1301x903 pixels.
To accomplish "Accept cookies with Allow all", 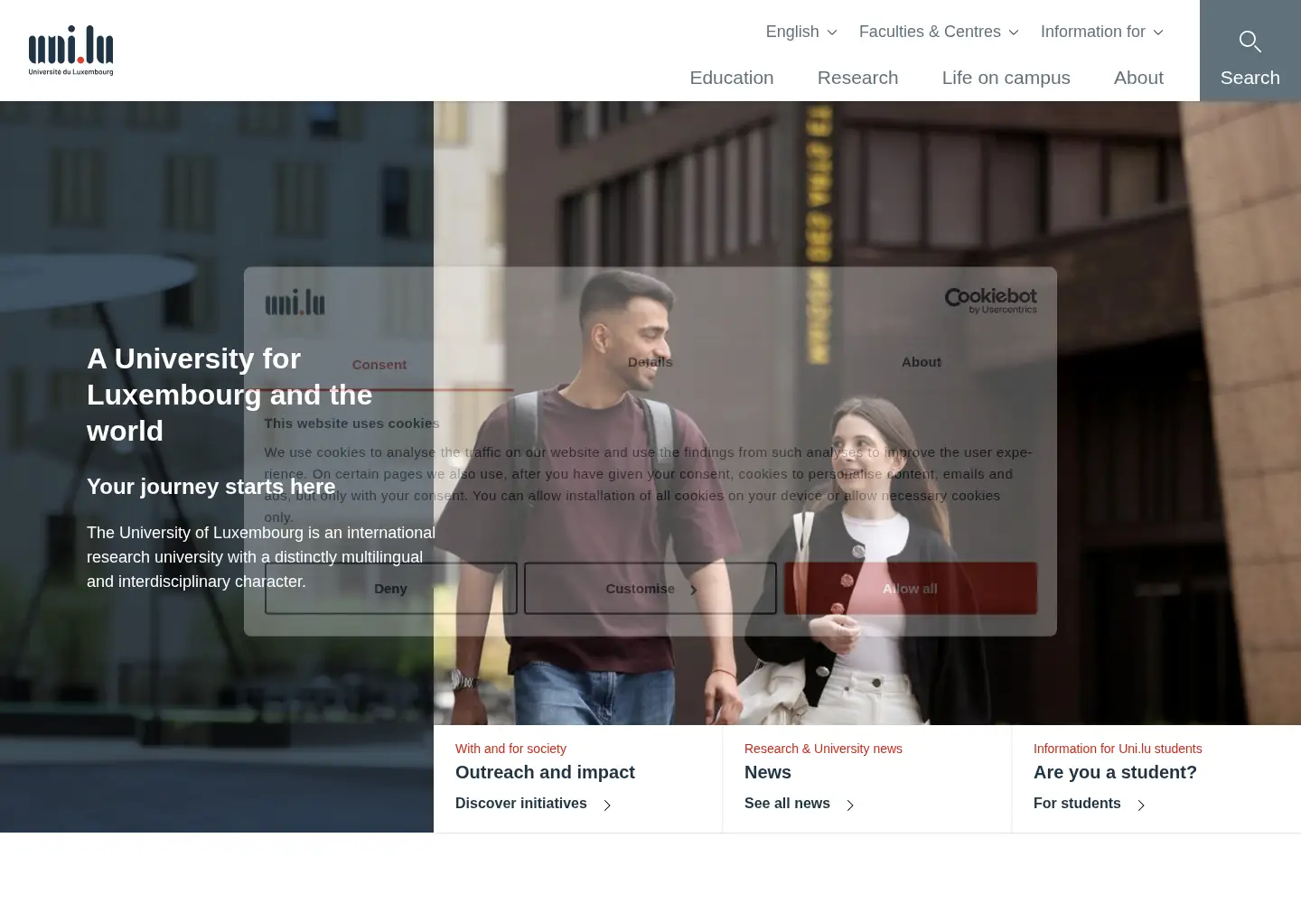I will pos(911,589).
